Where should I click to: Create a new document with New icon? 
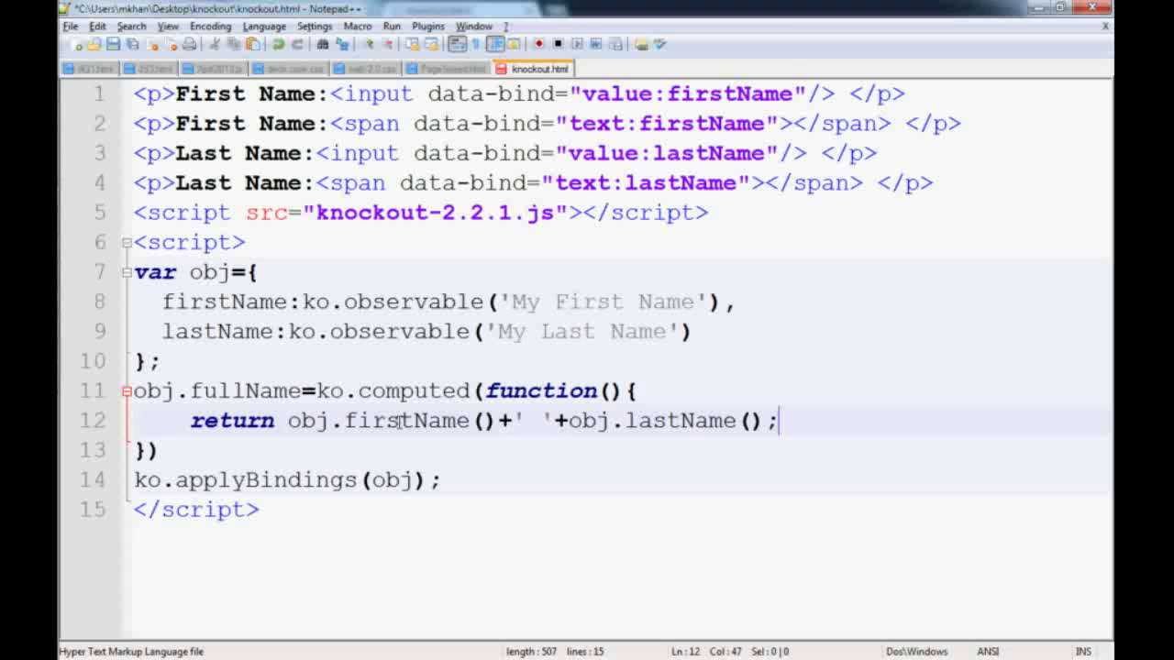(x=77, y=44)
